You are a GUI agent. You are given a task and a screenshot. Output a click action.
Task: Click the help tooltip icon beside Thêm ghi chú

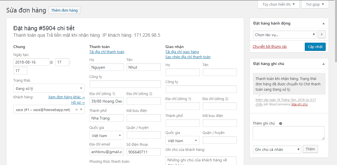point(280,123)
